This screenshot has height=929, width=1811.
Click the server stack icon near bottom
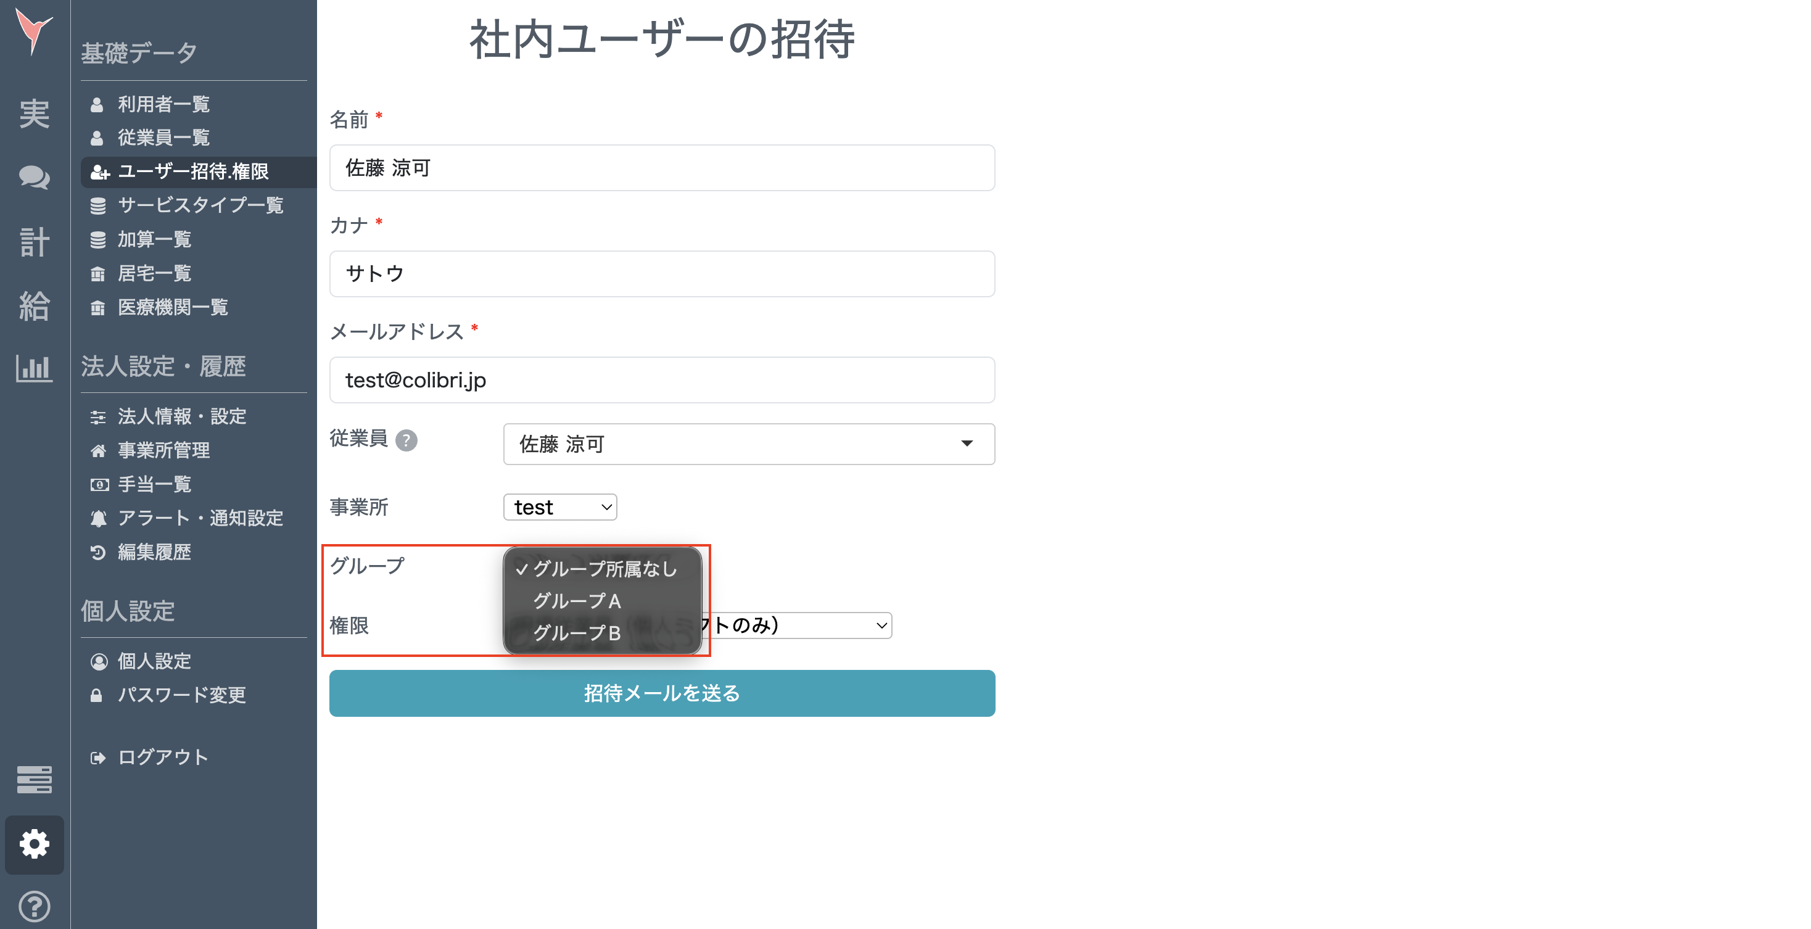click(35, 780)
